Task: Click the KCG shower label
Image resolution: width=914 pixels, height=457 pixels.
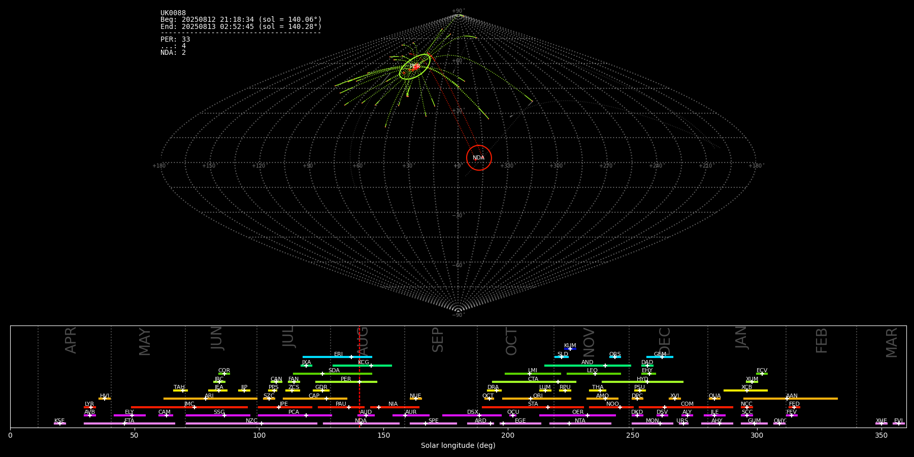Action: [x=364, y=363]
